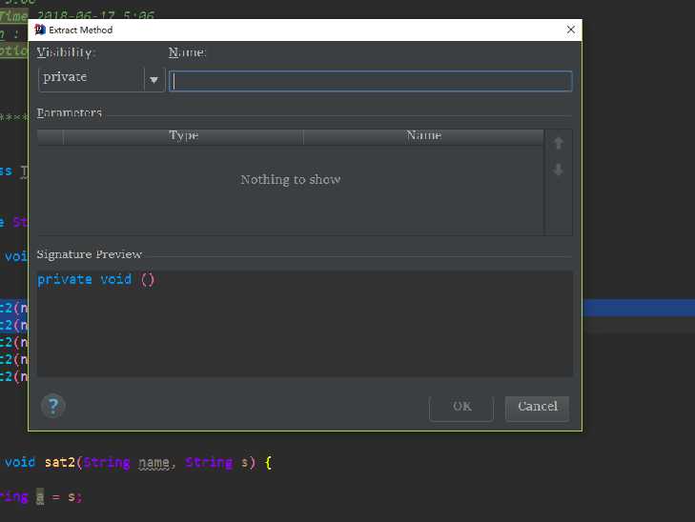Open the help question mark icon

[53, 406]
